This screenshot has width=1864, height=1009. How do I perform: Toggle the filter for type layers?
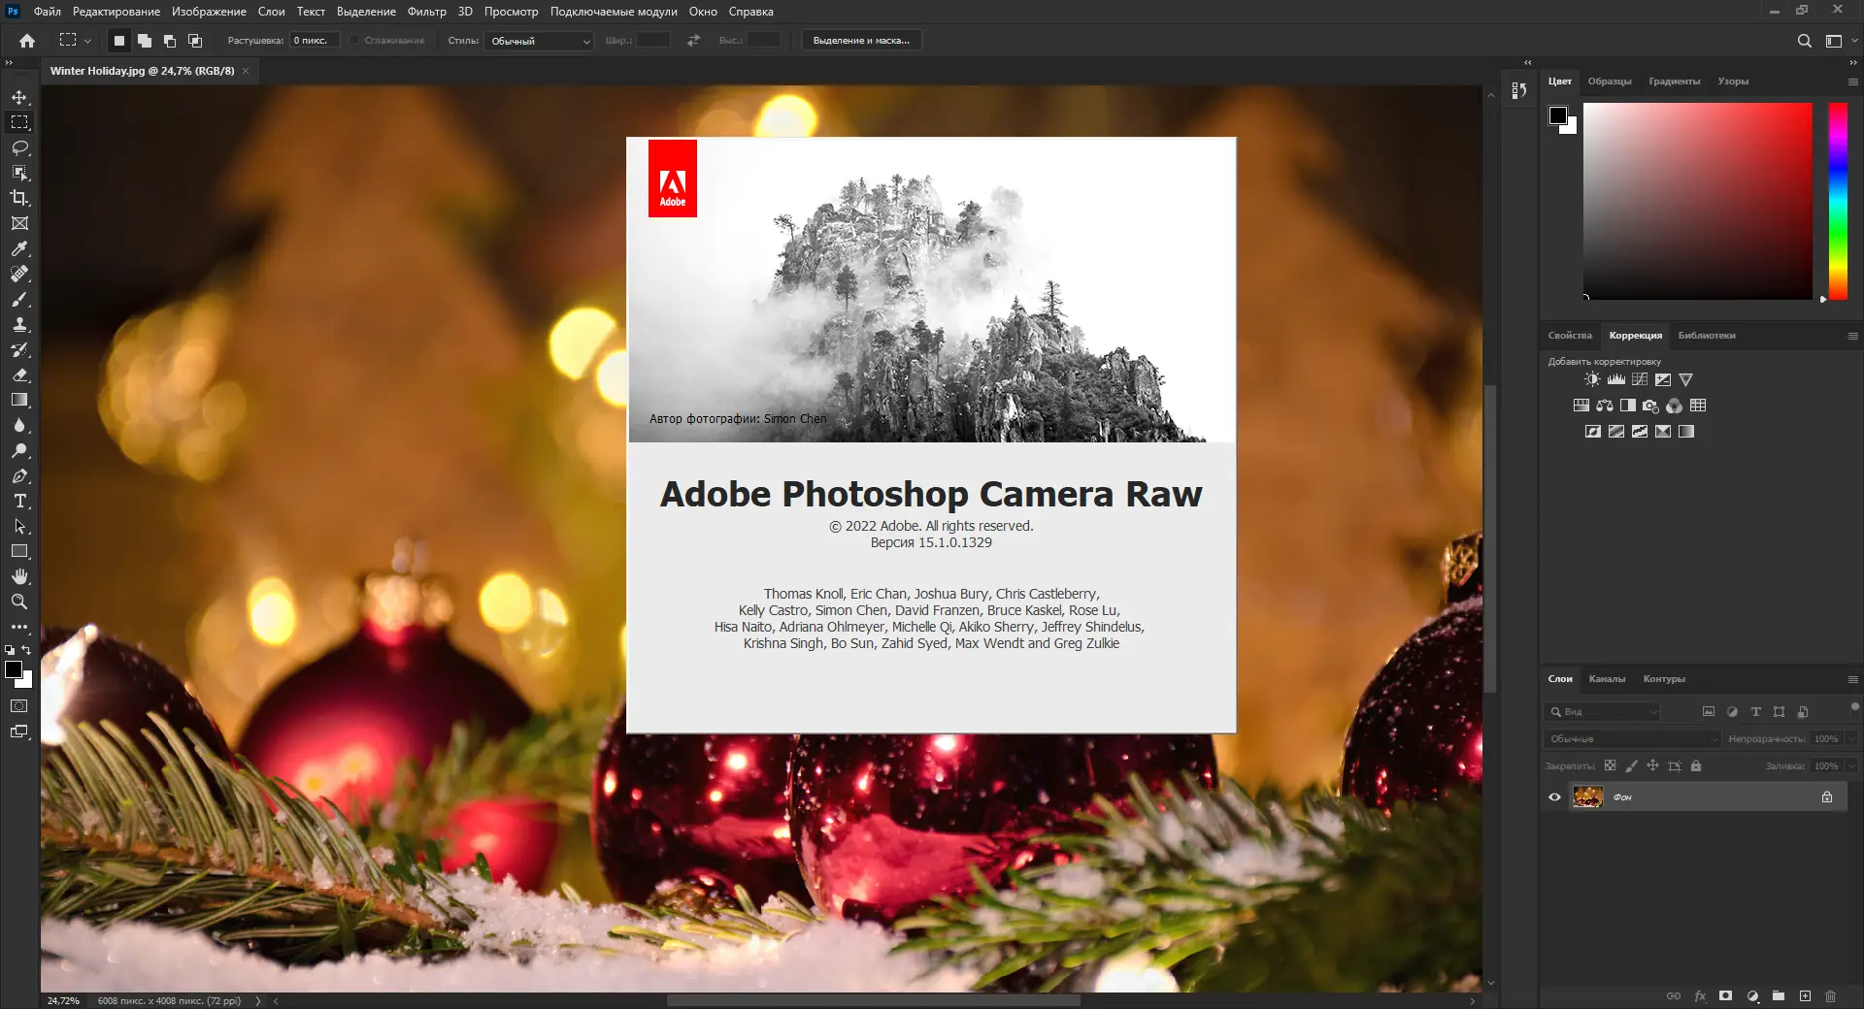tap(1755, 712)
